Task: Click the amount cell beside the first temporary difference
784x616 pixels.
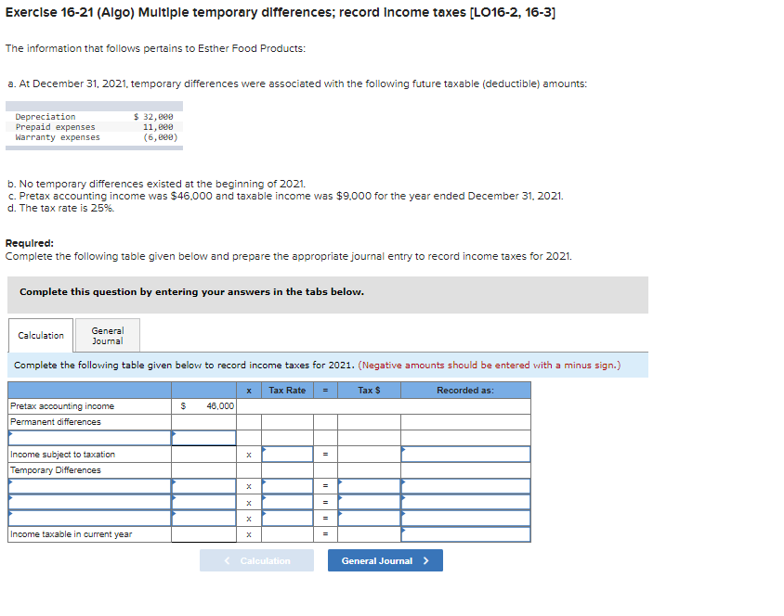Action: click(x=204, y=485)
